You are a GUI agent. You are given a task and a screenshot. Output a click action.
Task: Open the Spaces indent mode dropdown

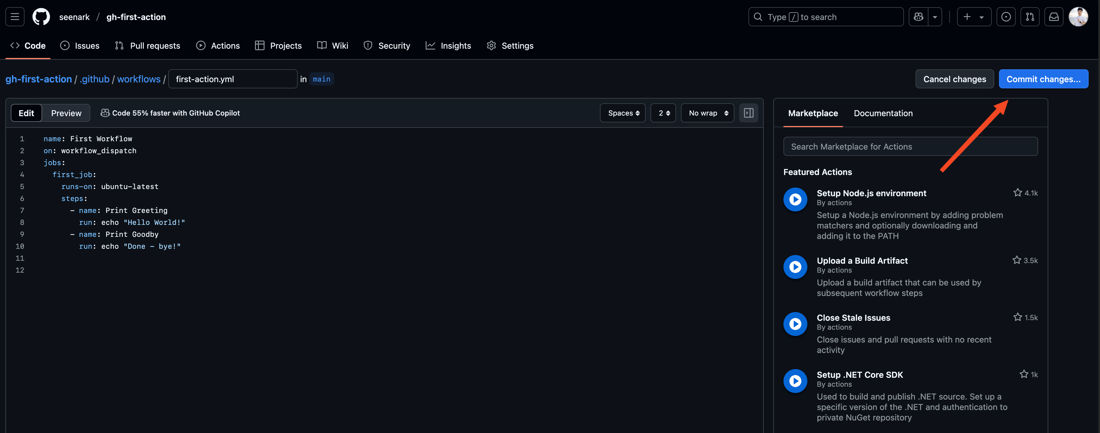(x=623, y=113)
